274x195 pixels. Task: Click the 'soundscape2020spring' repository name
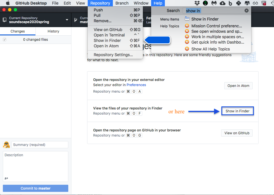[29, 22]
